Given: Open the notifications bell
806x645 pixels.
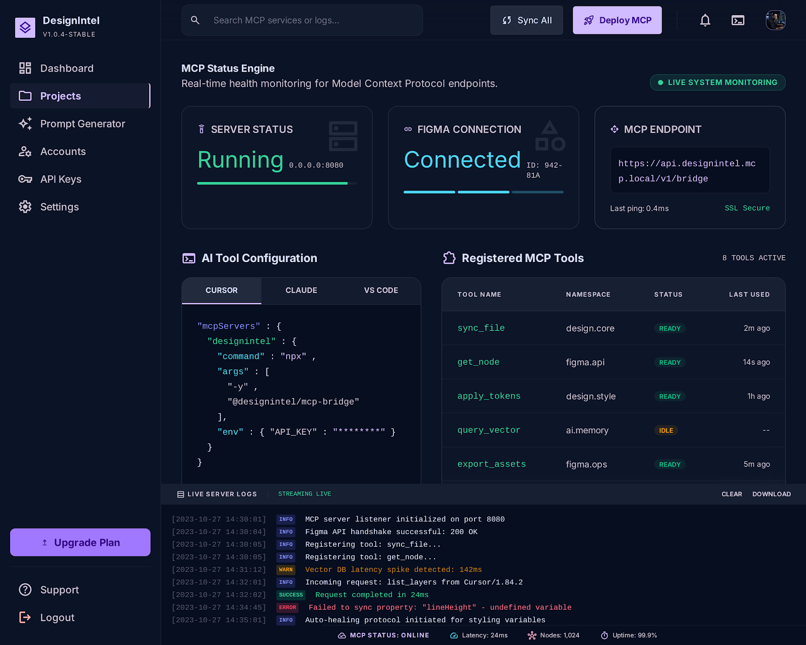Looking at the screenshot, I should (x=705, y=20).
